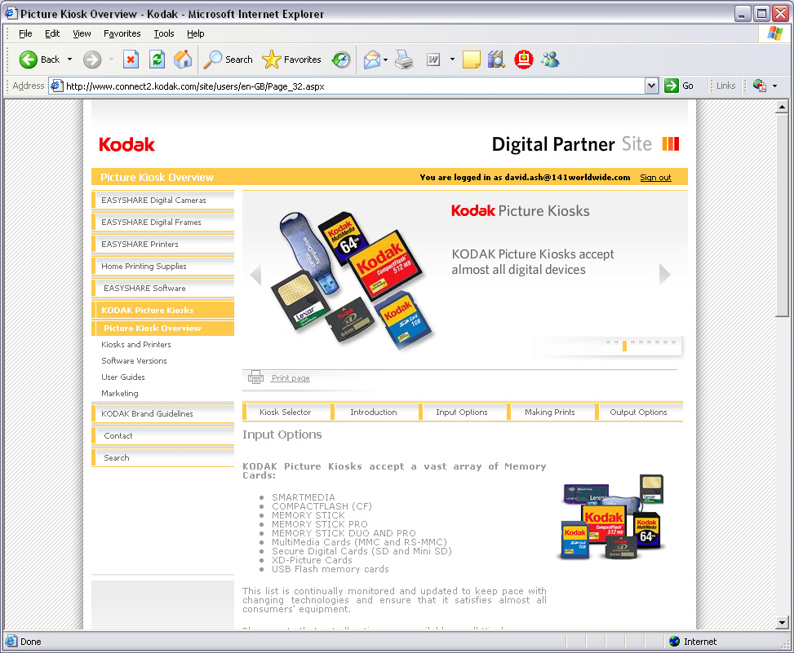Open EASYSHARE Digital Cameras sidebar link
The image size is (794, 653).
pos(163,201)
